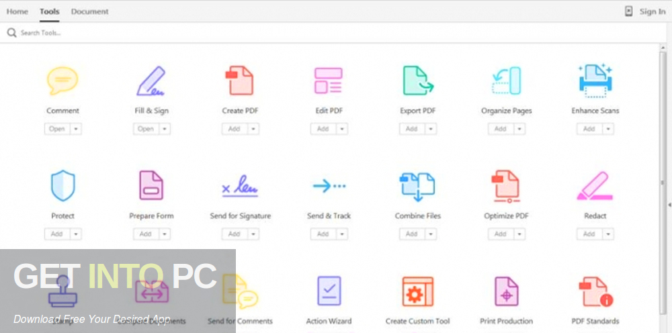Switch to the Home tab
The height and width of the screenshot is (333, 672).
pyautogui.click(x=17, y=11)
